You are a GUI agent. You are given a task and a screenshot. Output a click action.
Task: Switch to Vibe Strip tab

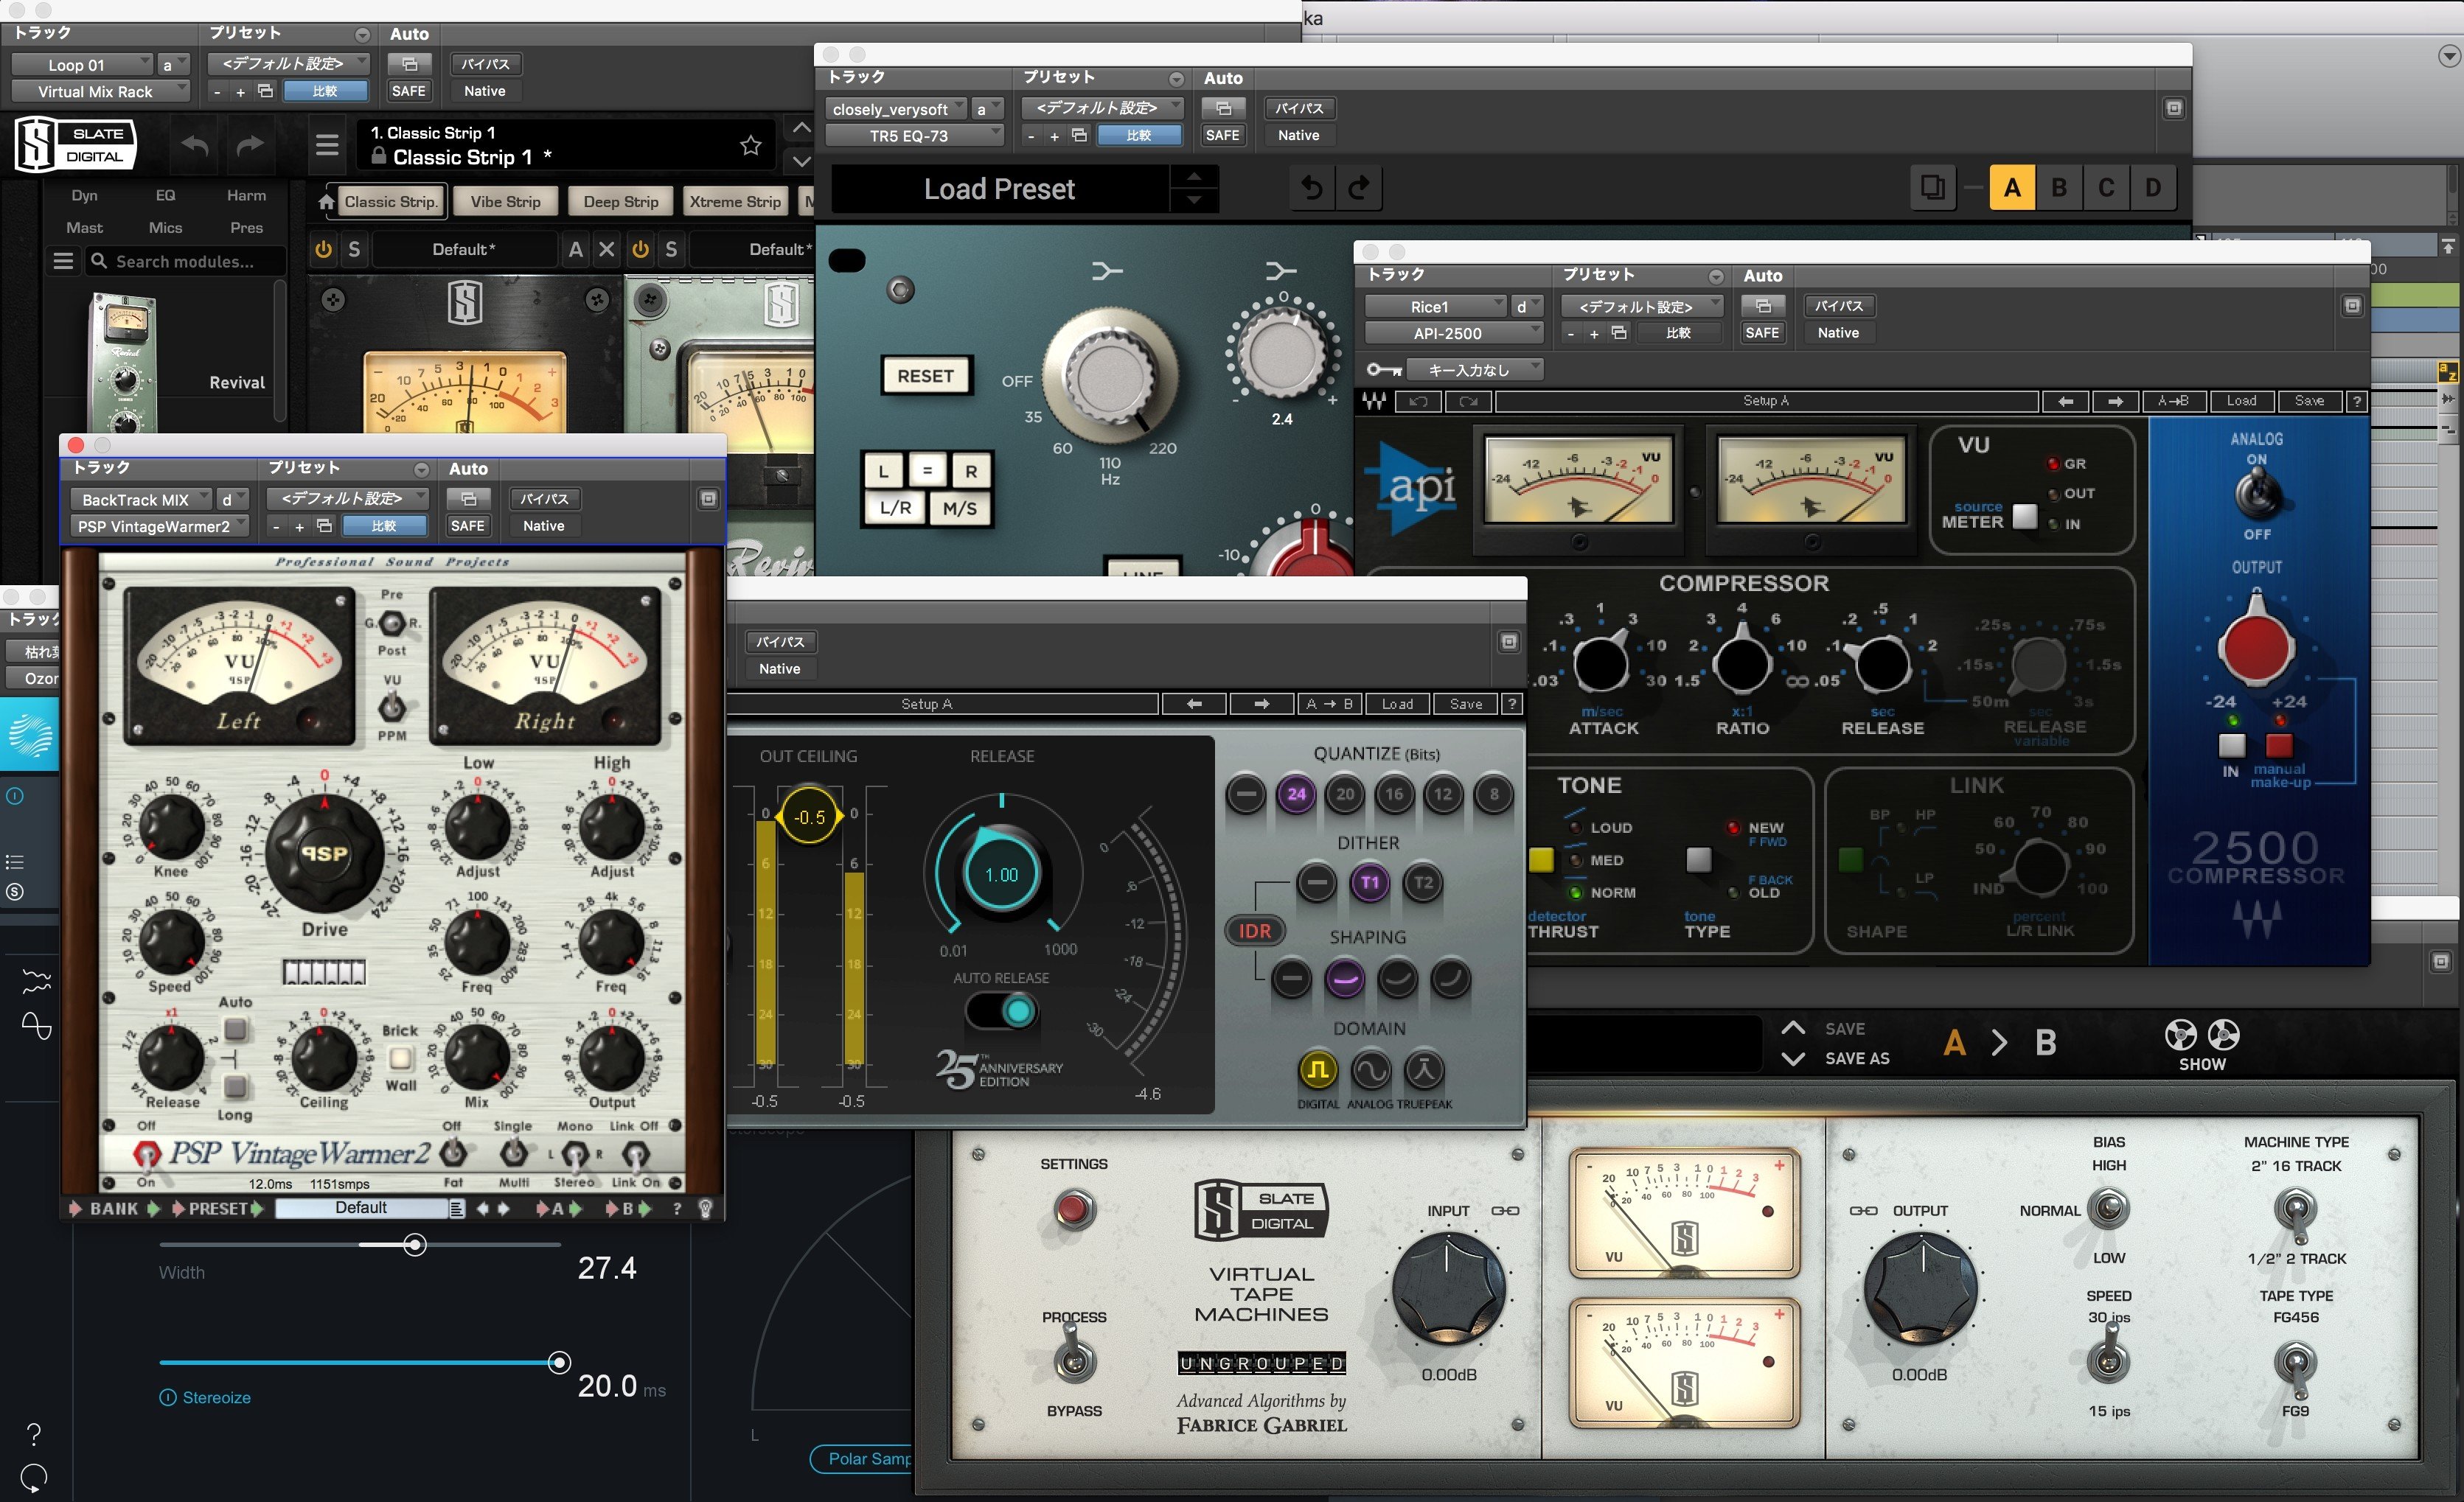505,202
